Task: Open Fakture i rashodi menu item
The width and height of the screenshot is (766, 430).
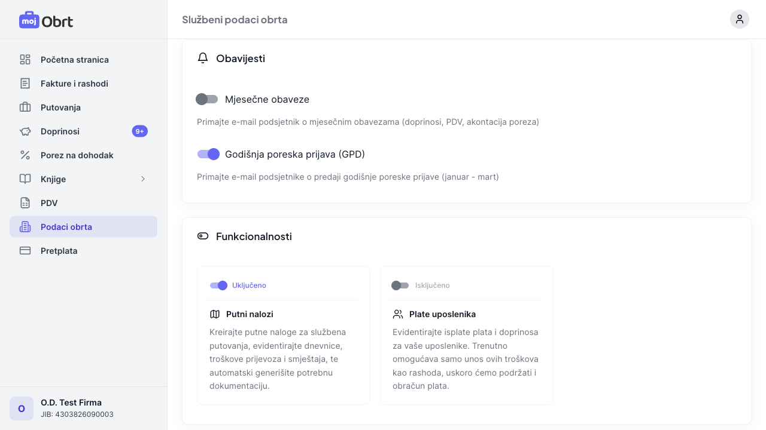Action: [74, 84]
